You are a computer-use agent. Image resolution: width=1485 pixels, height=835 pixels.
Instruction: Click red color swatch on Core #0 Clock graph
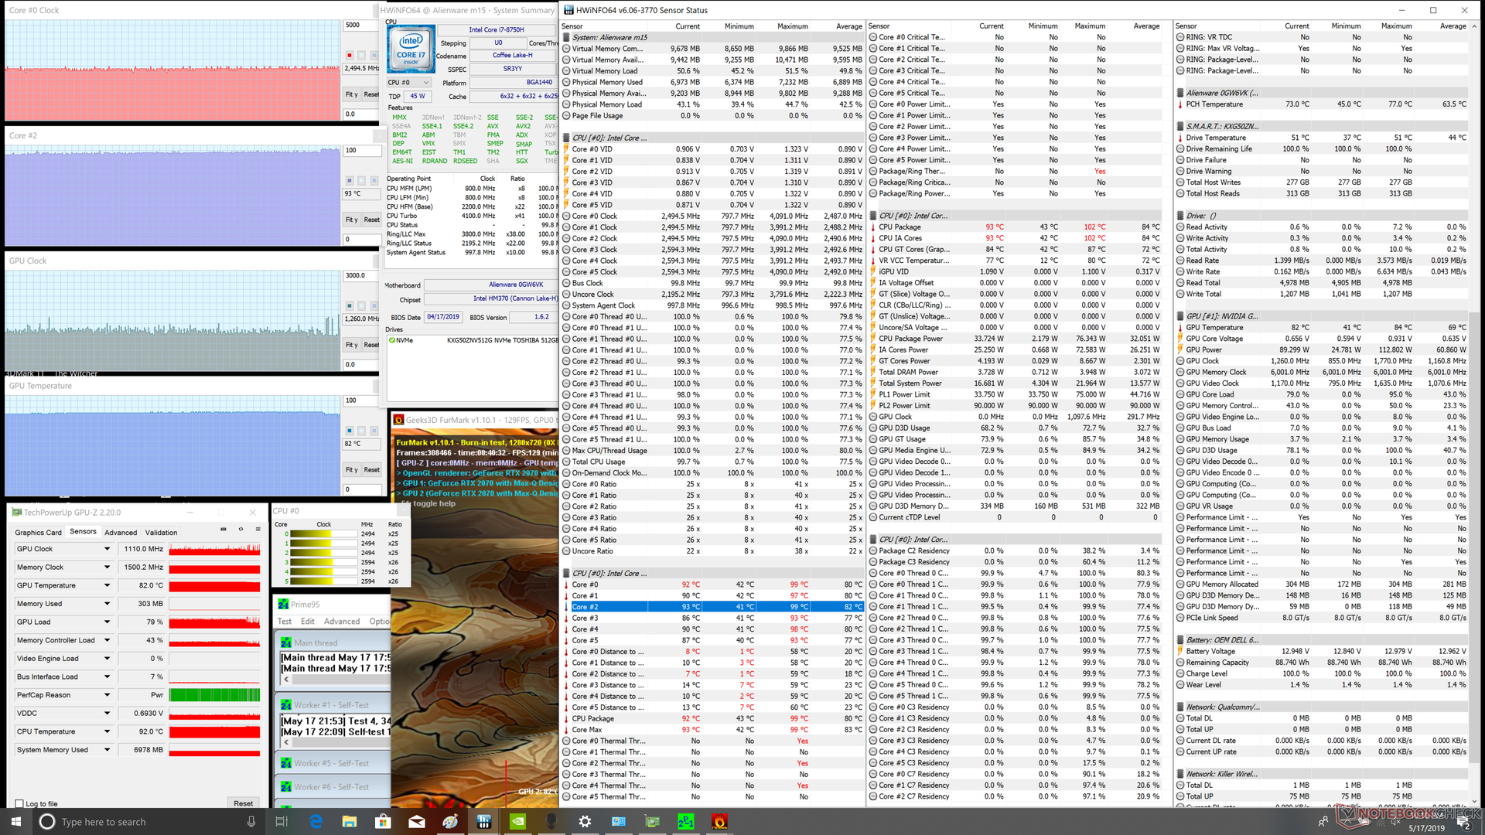click(x=350, y=56)
